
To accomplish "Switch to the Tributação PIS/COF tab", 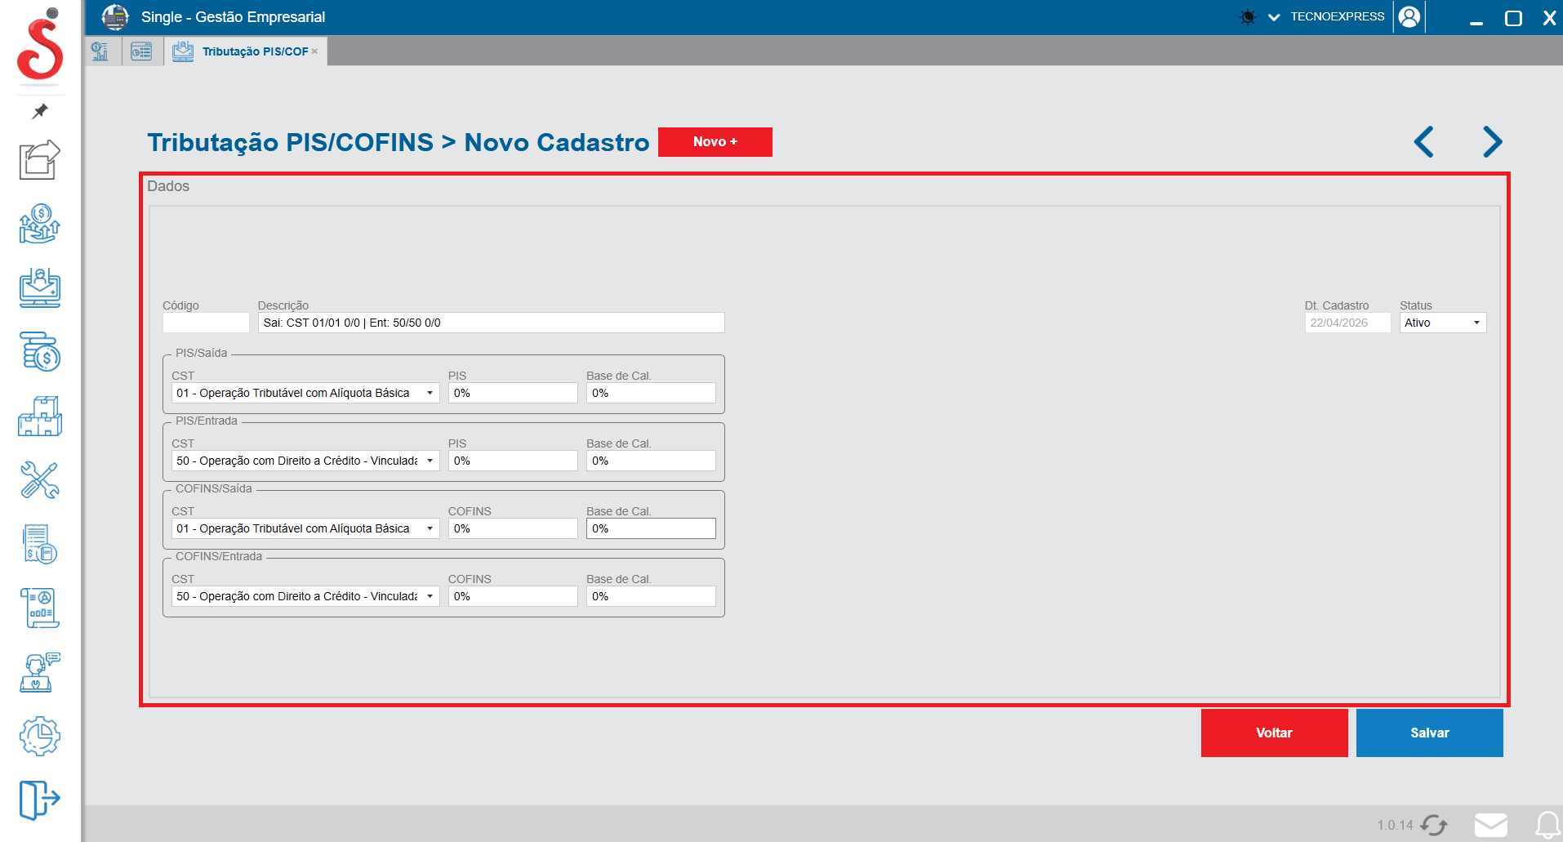I will (x=255, y=51).
